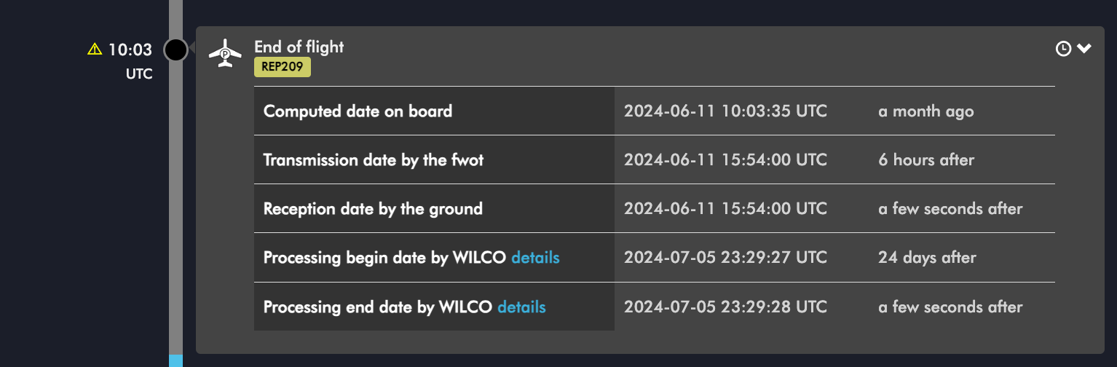Select the black timeline event marker

[175, 50]
